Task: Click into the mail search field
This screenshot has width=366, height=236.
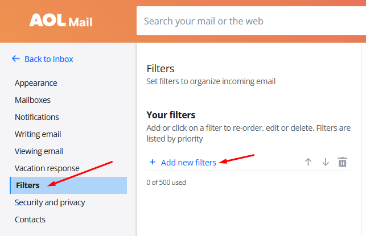Action: (x=251, y=21)
